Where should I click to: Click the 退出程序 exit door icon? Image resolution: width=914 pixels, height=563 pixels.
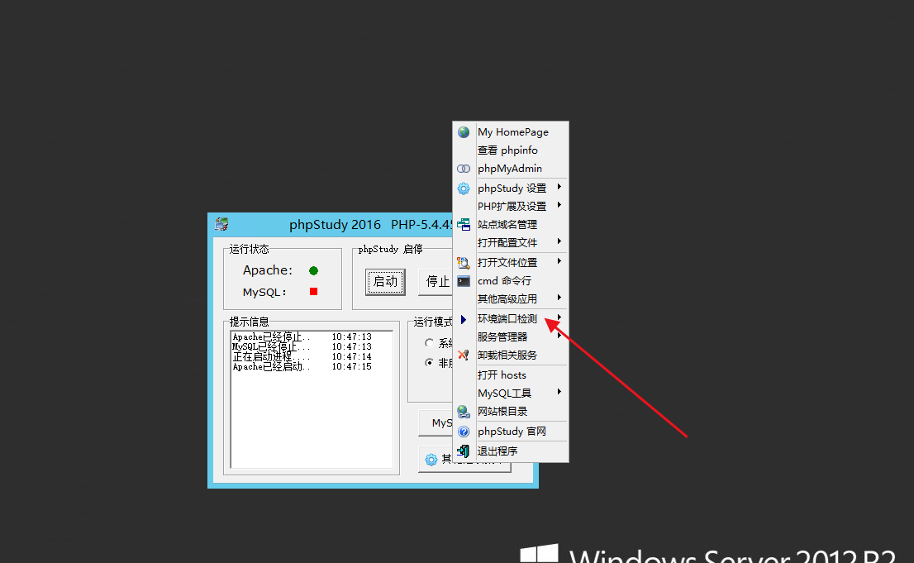coord(464,451)
